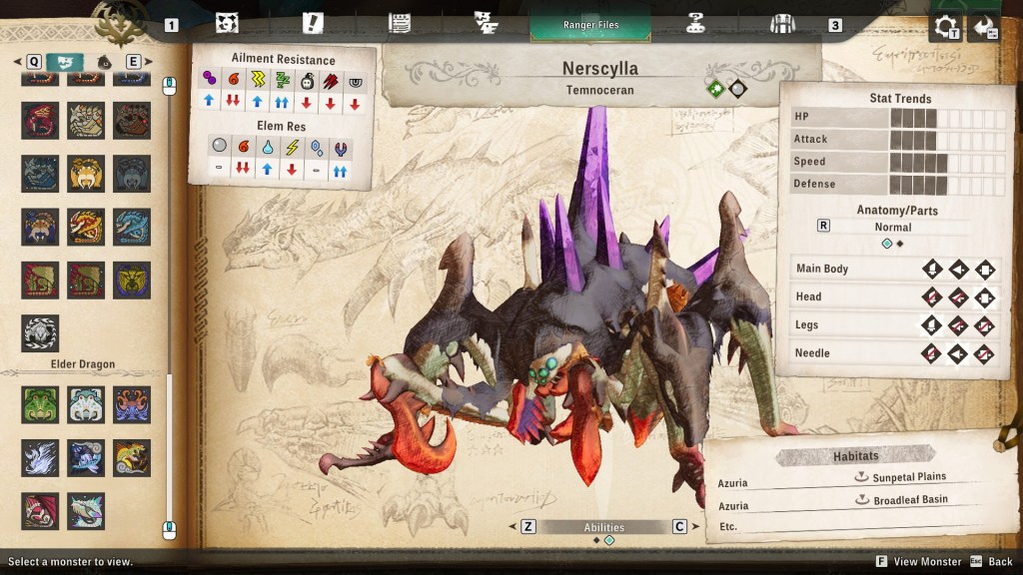
Task: Switch anatomy state with the R key button
Action: tap(823, 226)
